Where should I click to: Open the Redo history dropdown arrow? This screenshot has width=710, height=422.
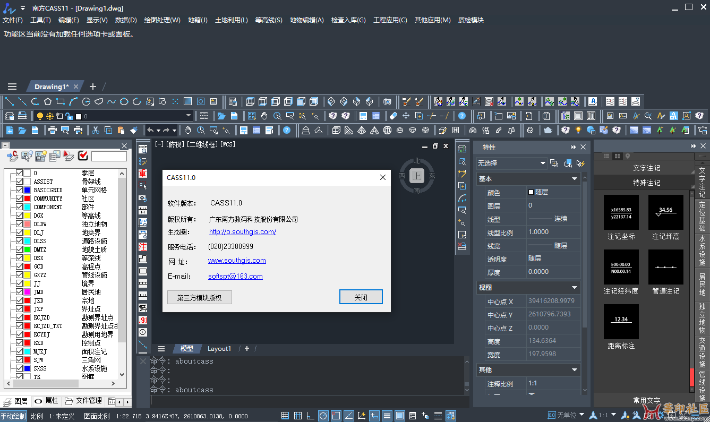(175, 130)
